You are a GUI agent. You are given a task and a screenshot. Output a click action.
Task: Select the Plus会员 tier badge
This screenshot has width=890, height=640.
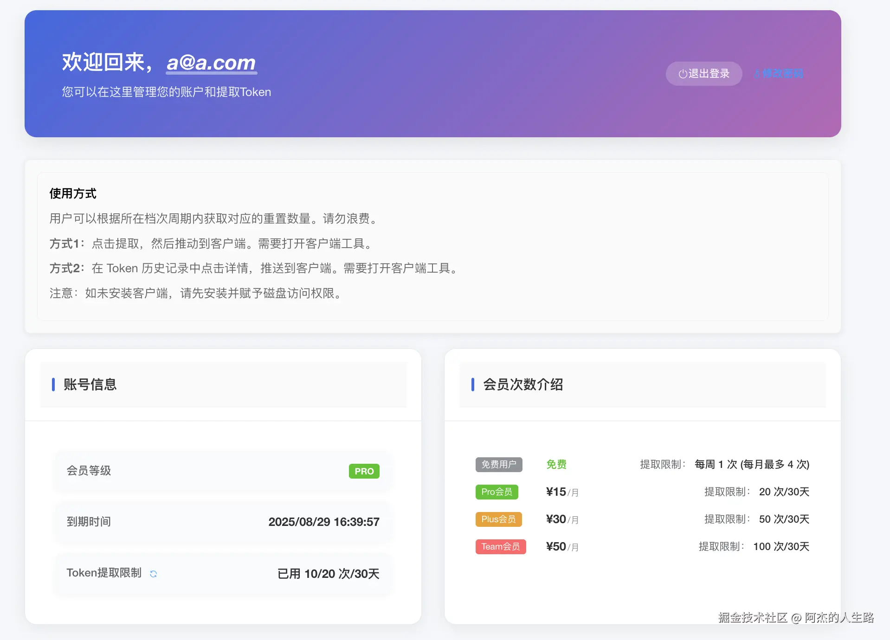(x=498, y=519)
